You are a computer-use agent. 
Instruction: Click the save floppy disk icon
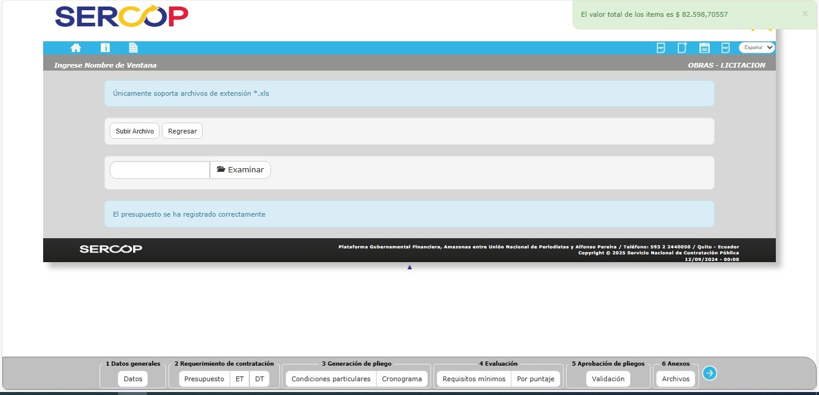pos(704,48)
